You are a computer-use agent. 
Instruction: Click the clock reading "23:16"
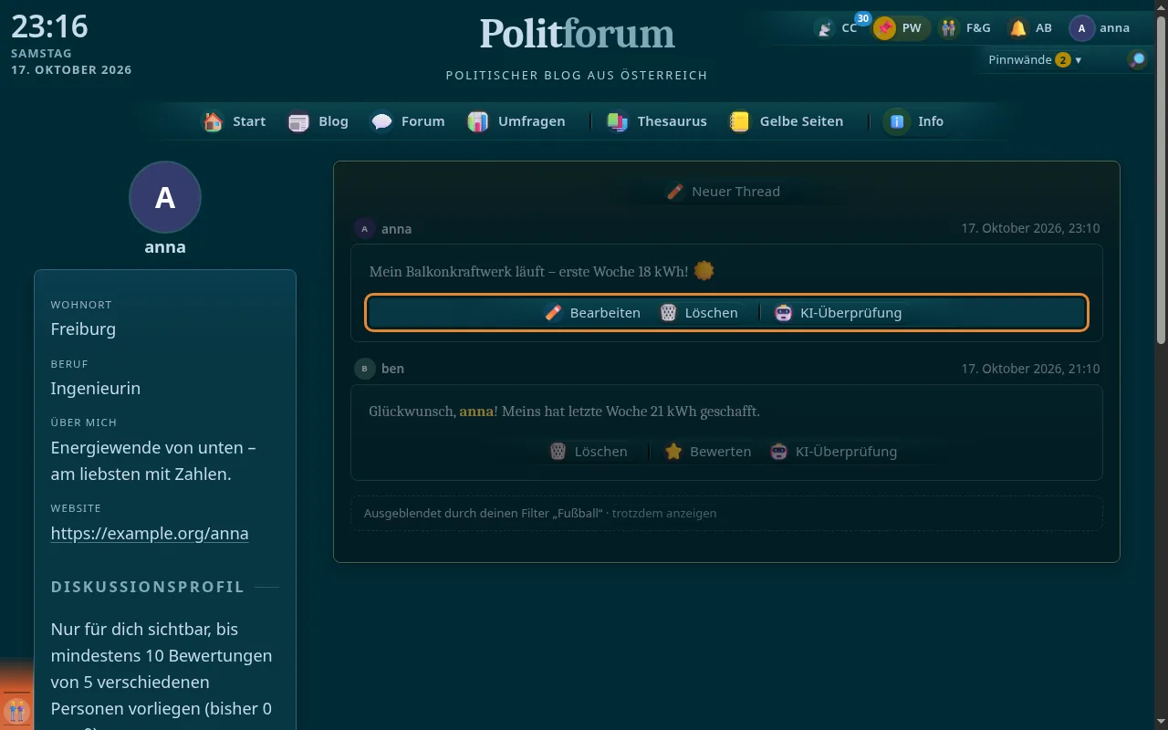pos(49,26)
